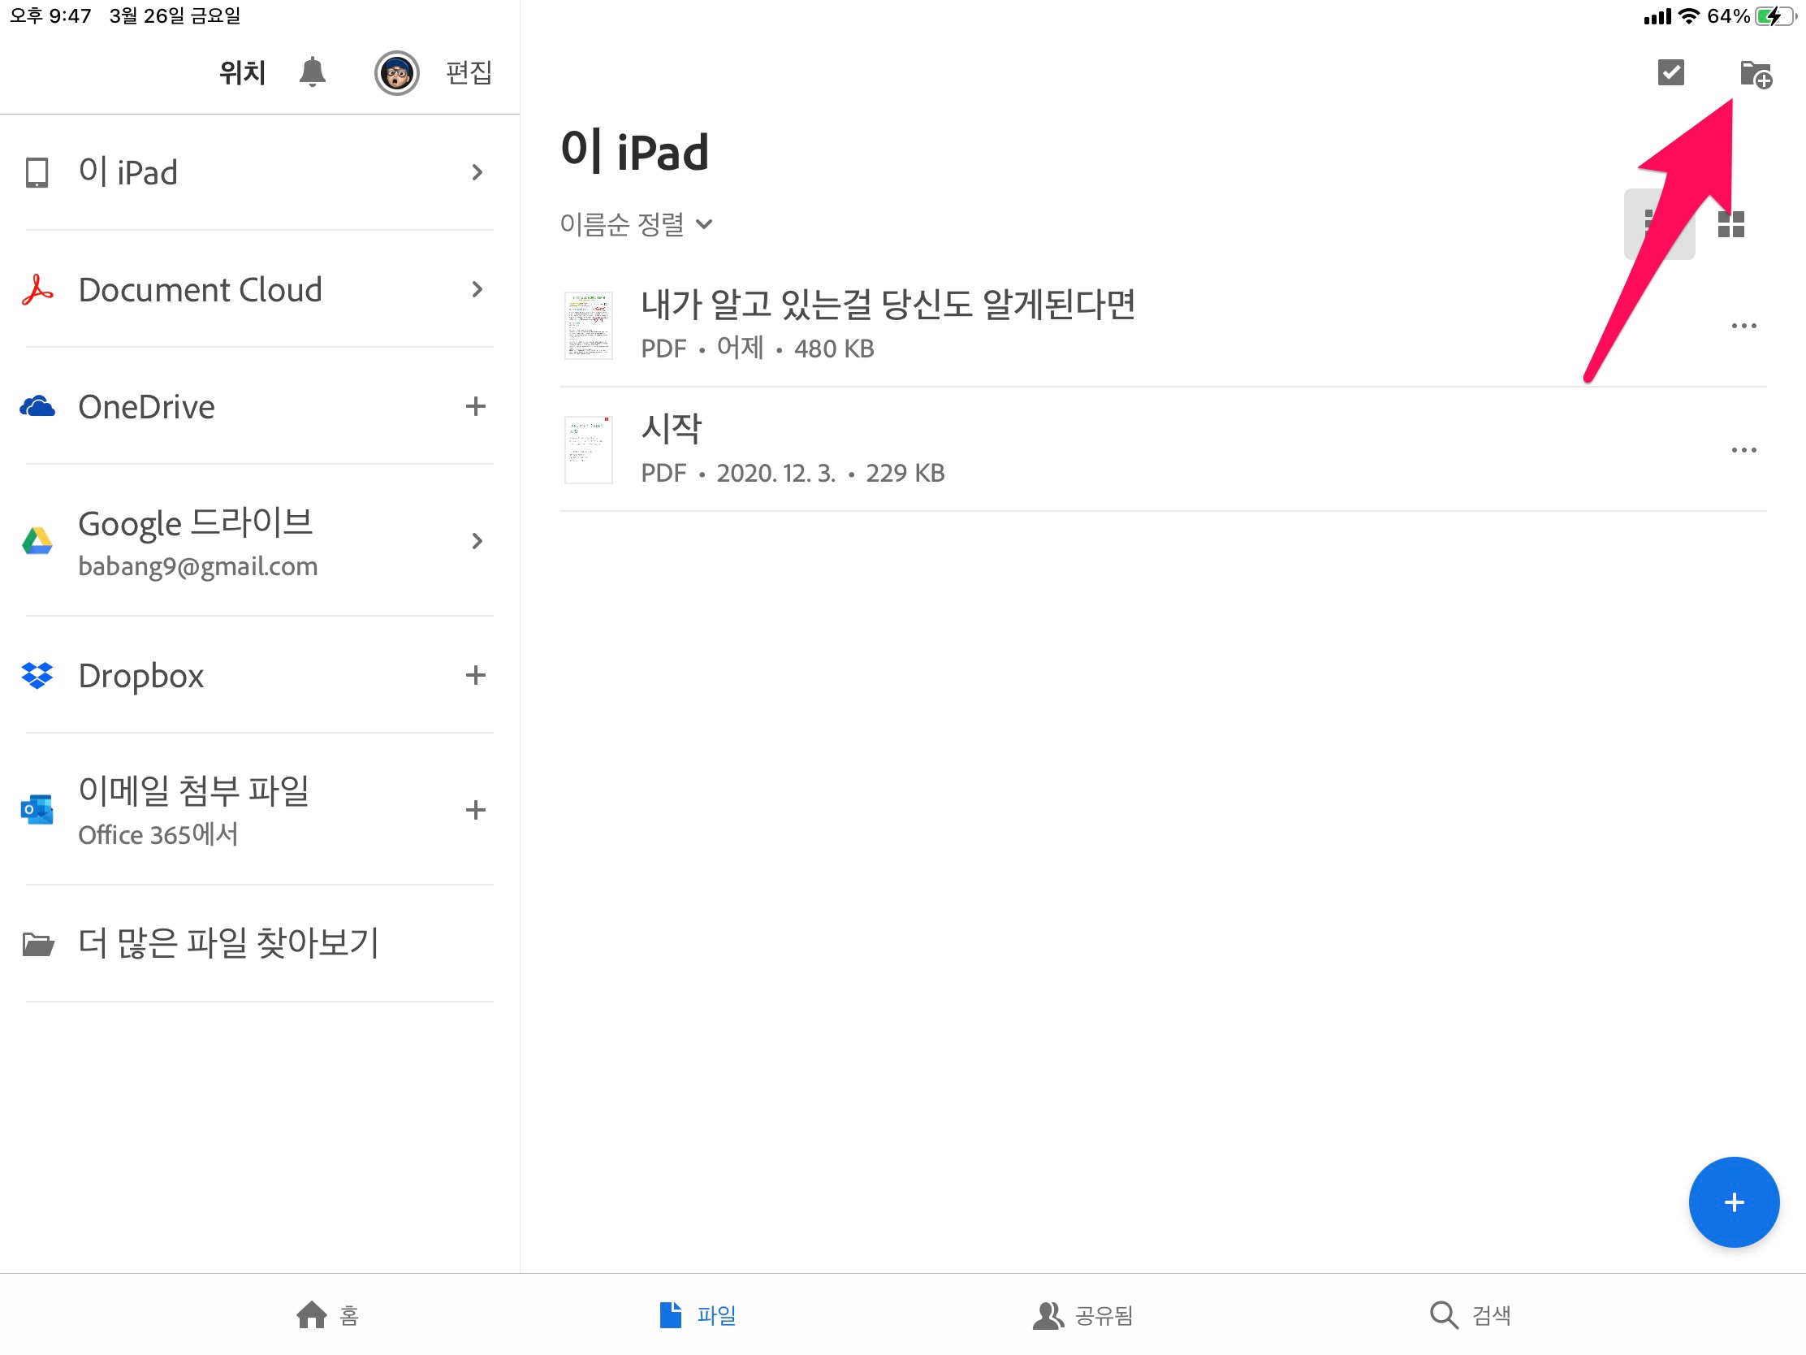Open more options for 내가 알고 있는걸 PDF
Image resolution: width=1806 pixels, height=1355 pixels.
pos(1743,326)
